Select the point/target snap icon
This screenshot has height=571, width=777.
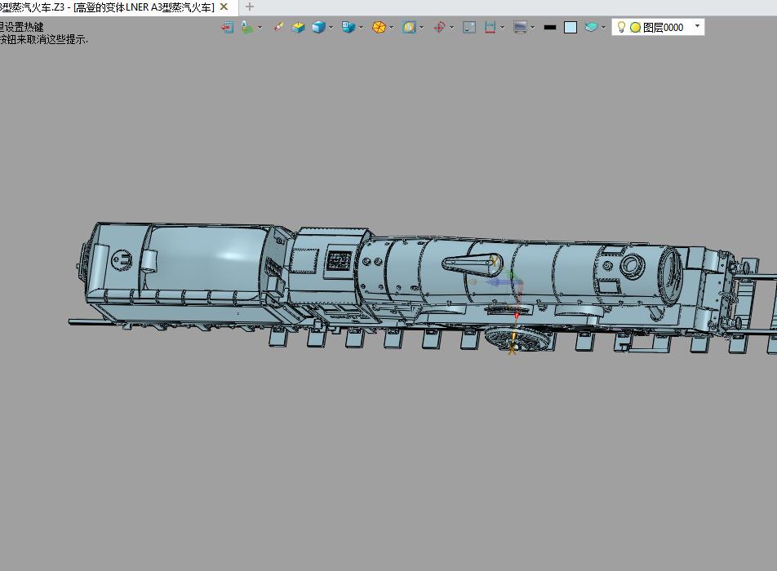pos(441,27)
